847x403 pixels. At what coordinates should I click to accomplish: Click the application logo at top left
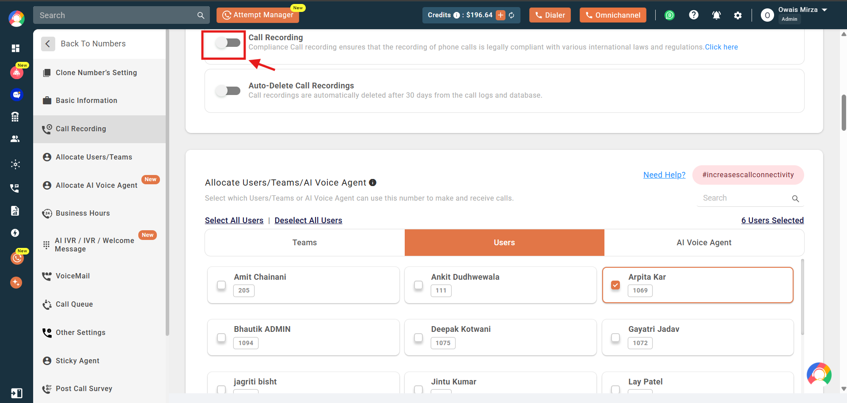(16, 19)
